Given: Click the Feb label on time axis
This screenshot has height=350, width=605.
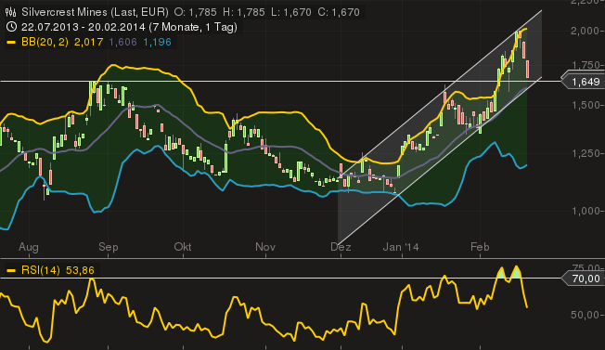Looking at the screenshot, I should 480,247.
